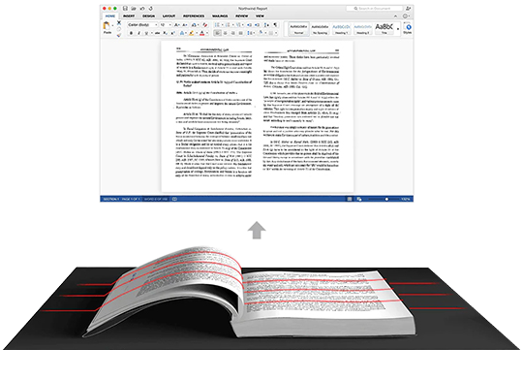
Task: Click the Paste clipboard icon
Action: coord(107,26)
